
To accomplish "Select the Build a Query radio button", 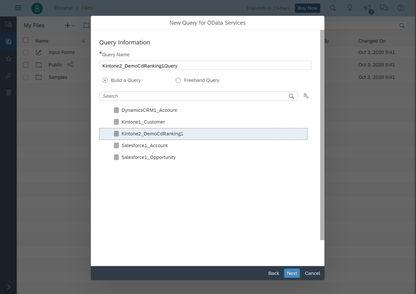I will [105, 80].
